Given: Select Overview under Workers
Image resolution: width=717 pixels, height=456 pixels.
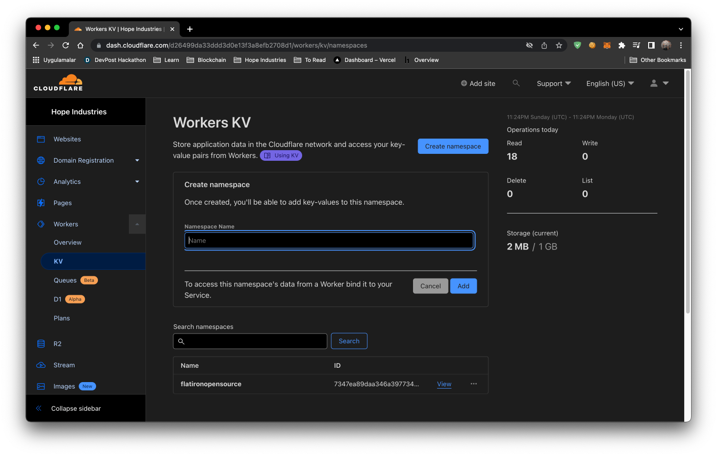Looking at the screenshot, I should [x=67, y=242].
